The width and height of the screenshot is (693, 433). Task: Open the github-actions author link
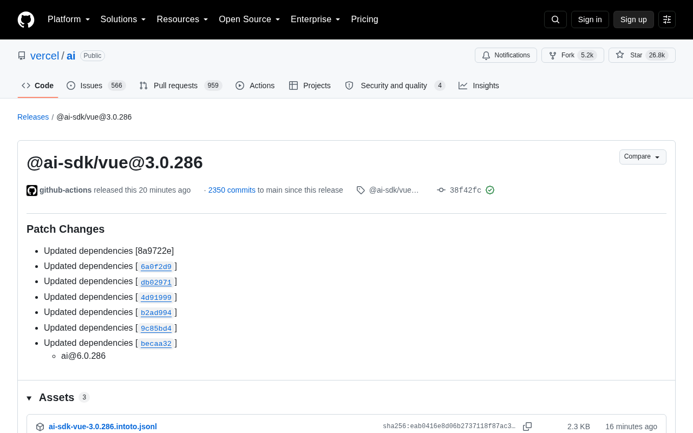[66, 190]
